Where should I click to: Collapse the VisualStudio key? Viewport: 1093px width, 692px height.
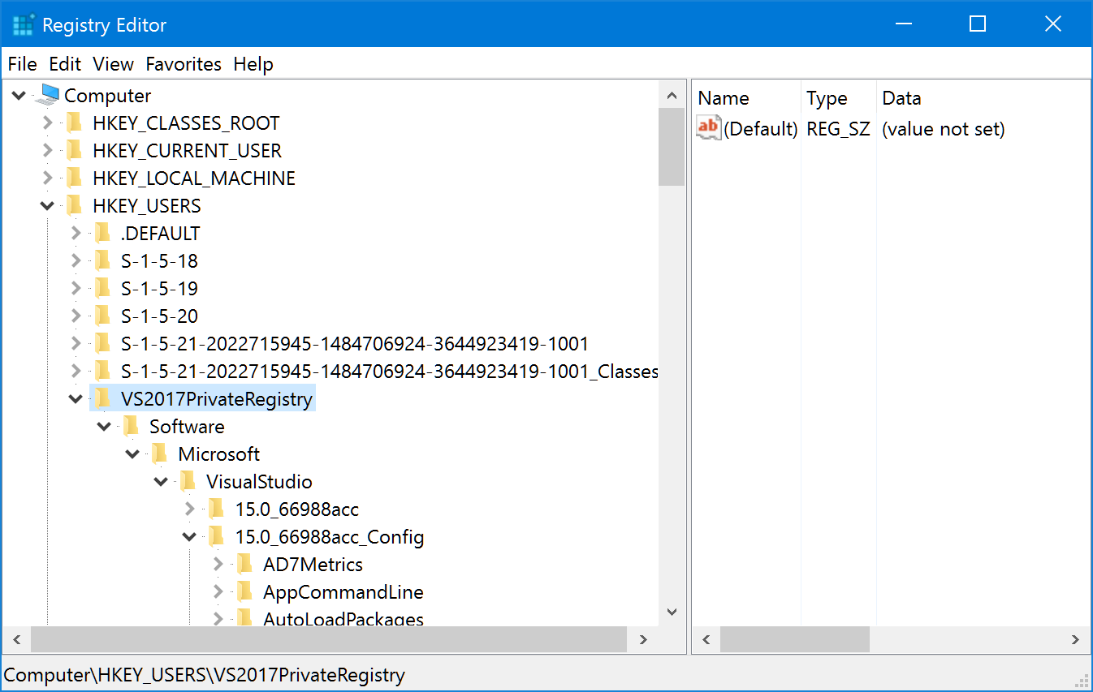(161, 482)
